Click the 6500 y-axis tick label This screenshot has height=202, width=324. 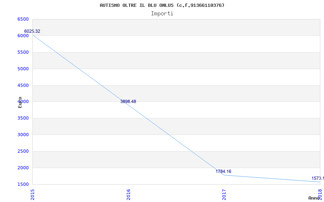(x=23, y=19)
